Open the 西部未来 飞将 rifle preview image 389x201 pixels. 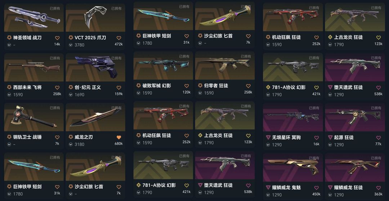point(34,67)
